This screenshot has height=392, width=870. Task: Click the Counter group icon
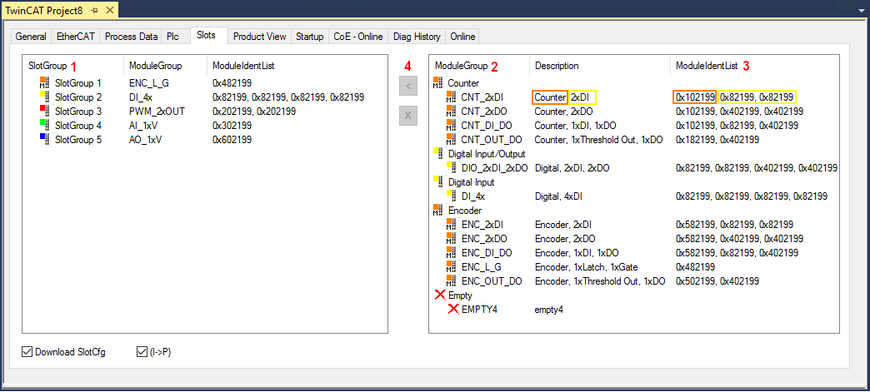pos(438,83)
